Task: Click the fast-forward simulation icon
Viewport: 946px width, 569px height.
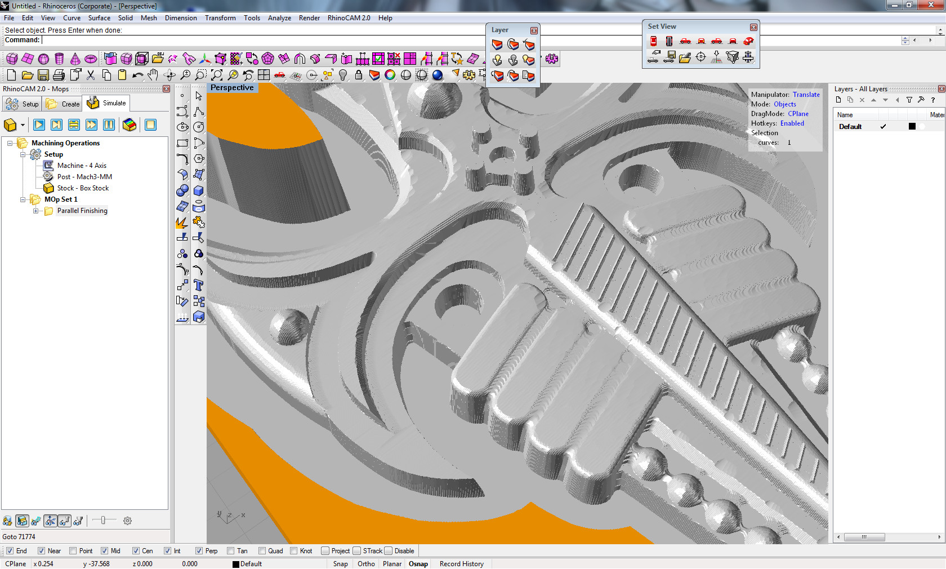Action: coord(91,125)
